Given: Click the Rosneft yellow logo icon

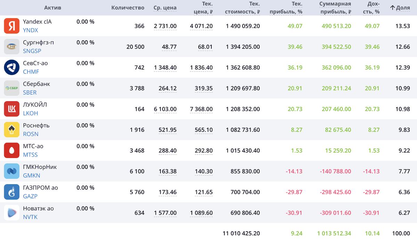Looking at the screenshot, I should tap(12, 130).
